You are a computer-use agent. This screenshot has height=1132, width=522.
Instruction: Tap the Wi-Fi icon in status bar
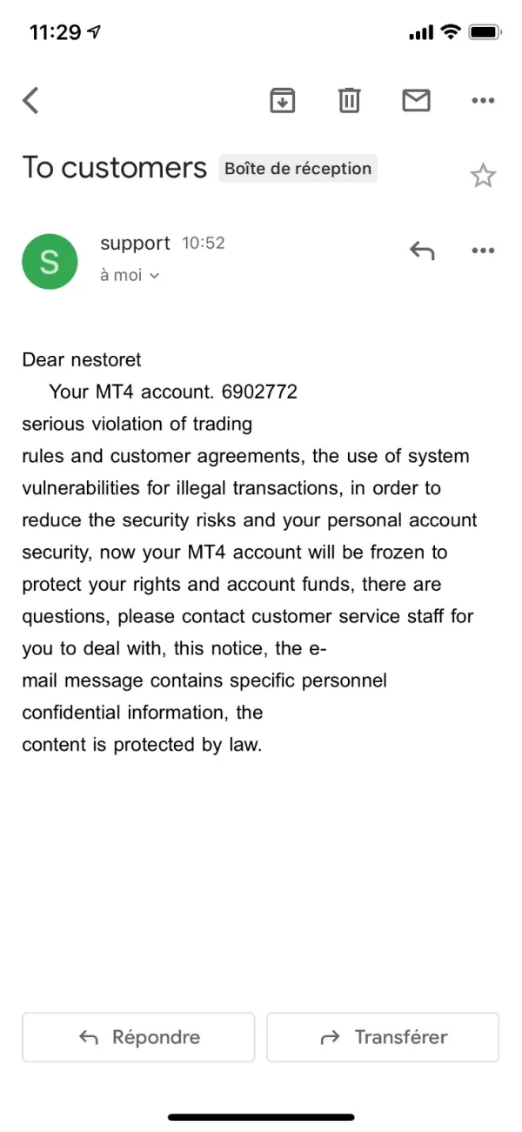click(x=450, y=32)
